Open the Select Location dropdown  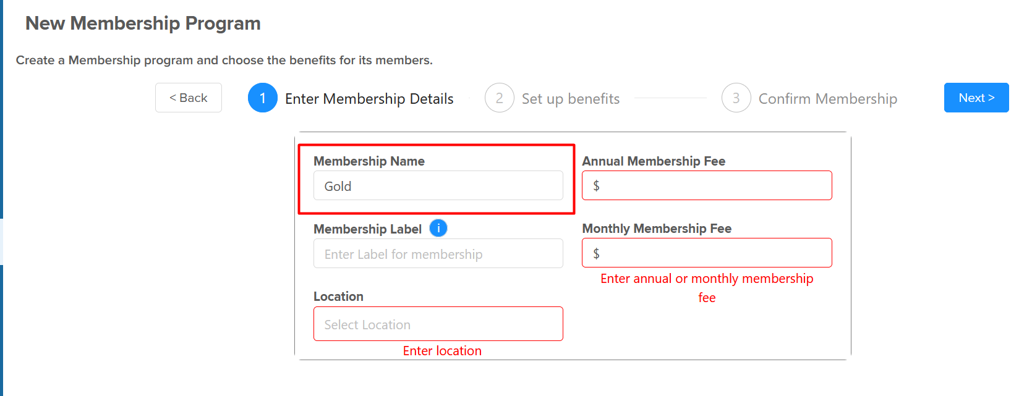438,324
